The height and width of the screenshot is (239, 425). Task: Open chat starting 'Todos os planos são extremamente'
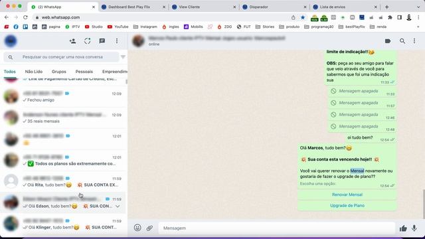[x=64, y=160]
